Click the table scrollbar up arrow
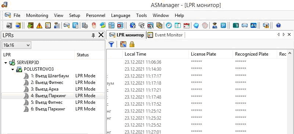This screenshot has height=134, width=294. tap(290, 53)
